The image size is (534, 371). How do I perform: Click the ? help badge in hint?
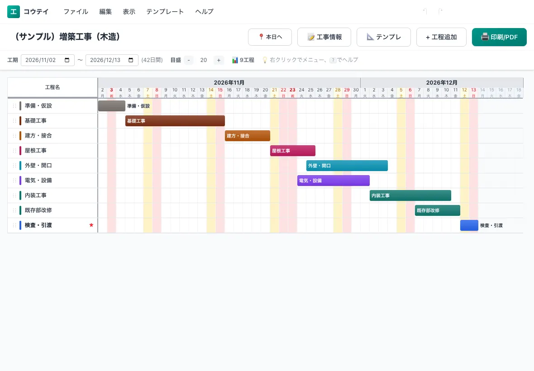click(333, 60)
